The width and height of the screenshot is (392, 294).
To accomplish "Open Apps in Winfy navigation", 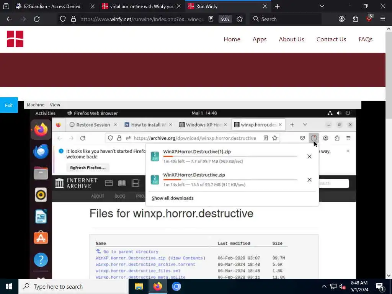I will (x=260, y=39).
